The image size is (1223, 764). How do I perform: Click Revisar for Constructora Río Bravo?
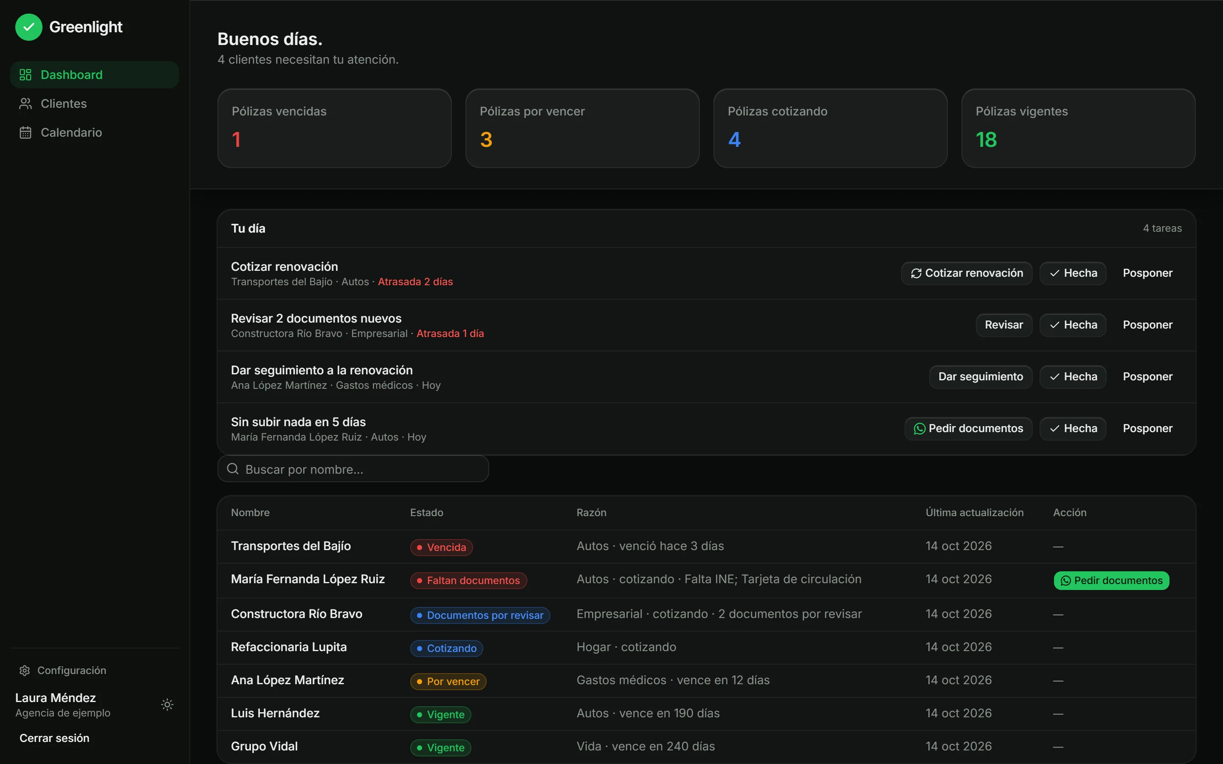[x=1004, y=325]
